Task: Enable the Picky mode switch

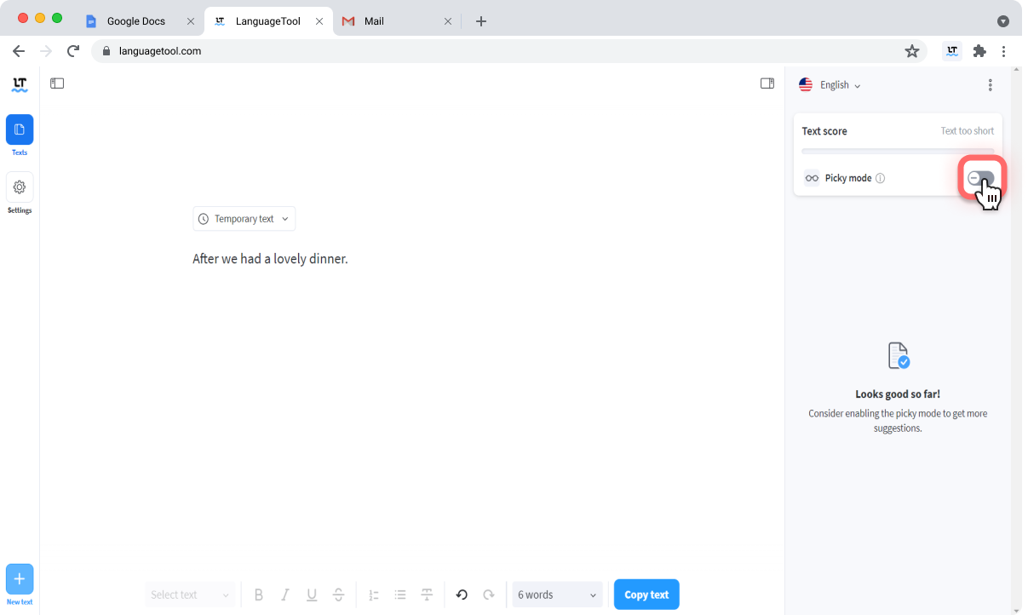Action: (x=981, y=178)
